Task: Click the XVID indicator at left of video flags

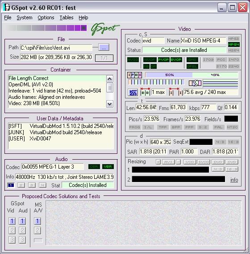Action: (133, 59)
